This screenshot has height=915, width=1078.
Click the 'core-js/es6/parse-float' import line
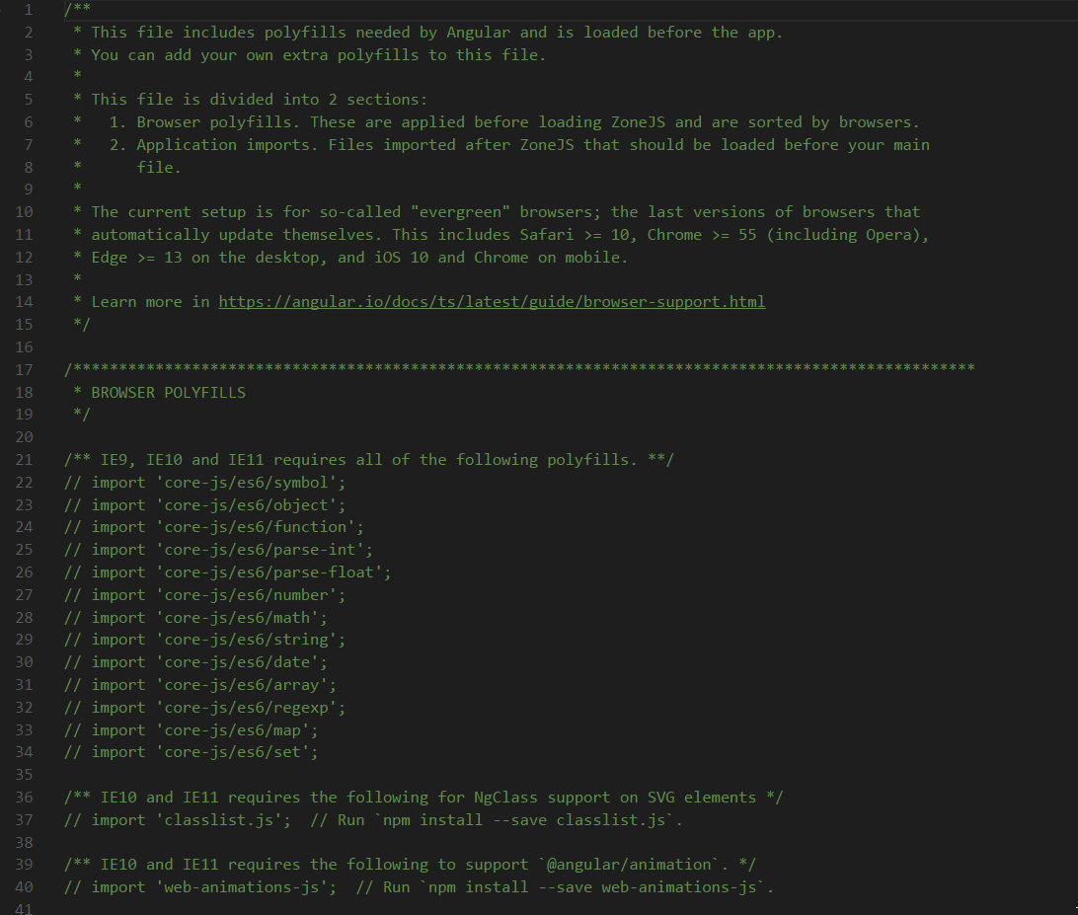(228, 572)
